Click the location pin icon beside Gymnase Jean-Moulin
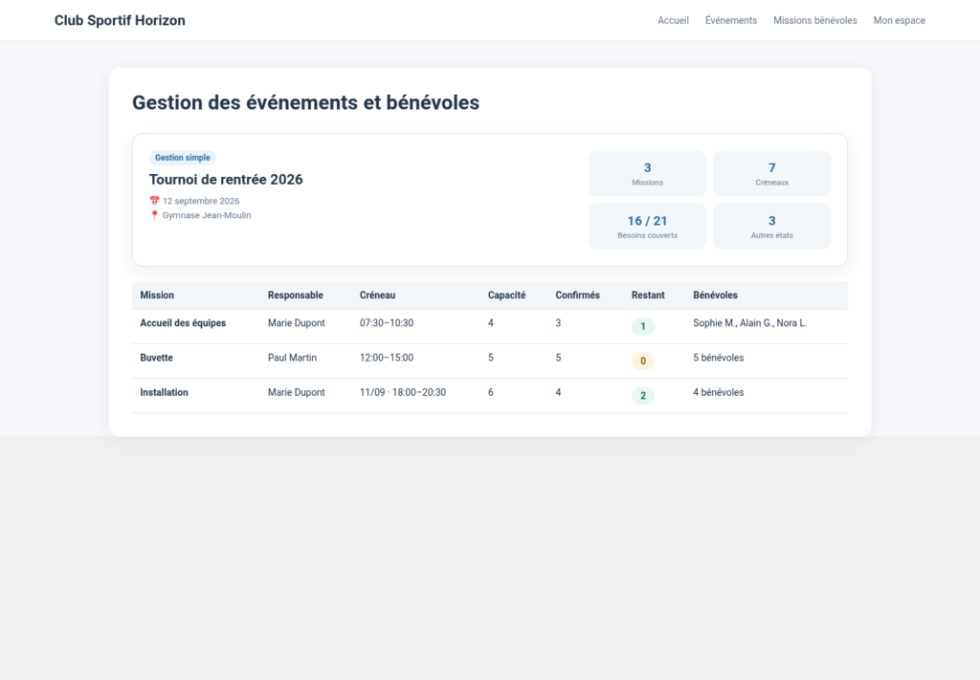Screen dimensions: 980x680 tap(154, 215)
